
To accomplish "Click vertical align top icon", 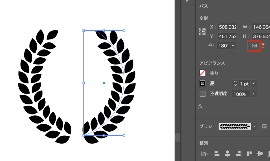I will [249, 153].
